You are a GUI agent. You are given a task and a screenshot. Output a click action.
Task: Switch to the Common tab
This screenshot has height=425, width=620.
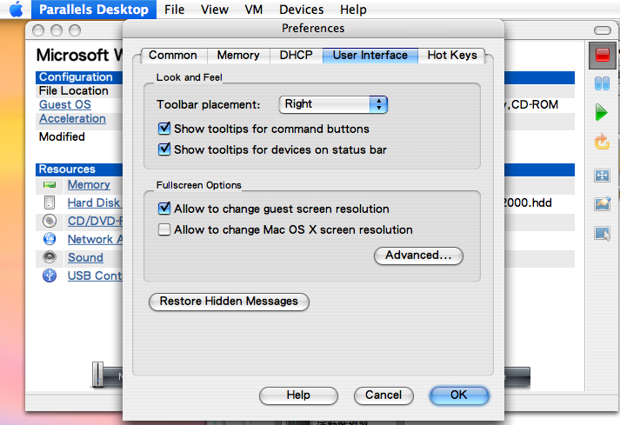[173, 55]
